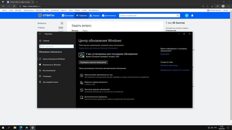Open Лидеры in the Ответы header
The height and width of the screenshot is (130, 232).
coord(95,16)
